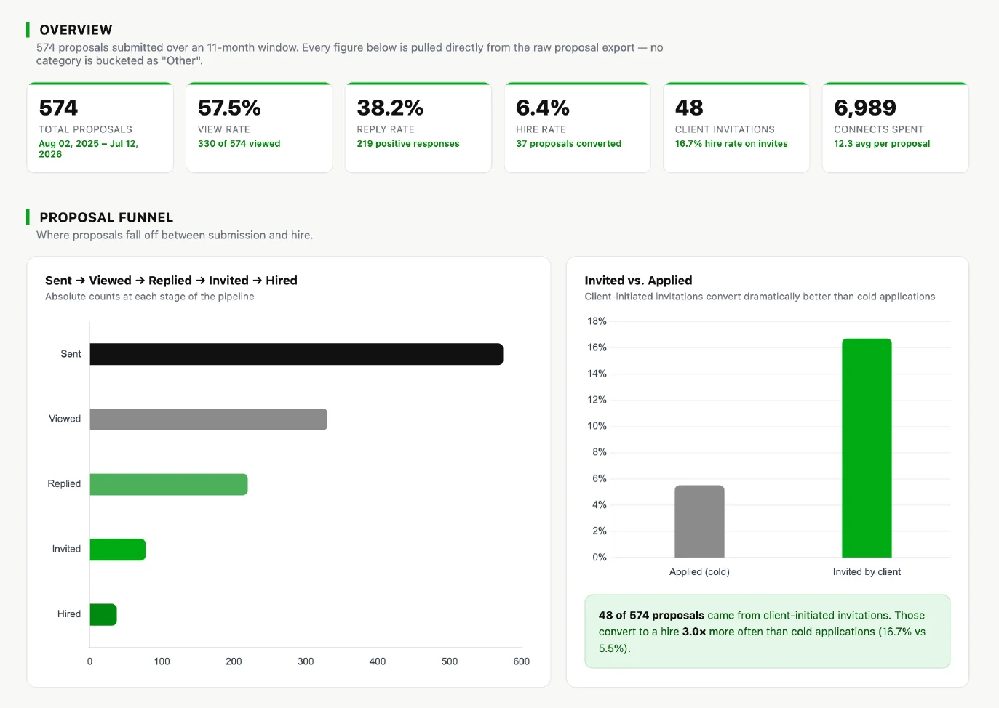Click the '16.7% hire rate on invites' text
This screenshot has height=708, width=999.
coord(731,144)
